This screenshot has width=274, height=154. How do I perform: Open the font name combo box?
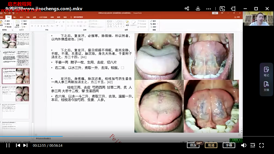pos(40,22)
